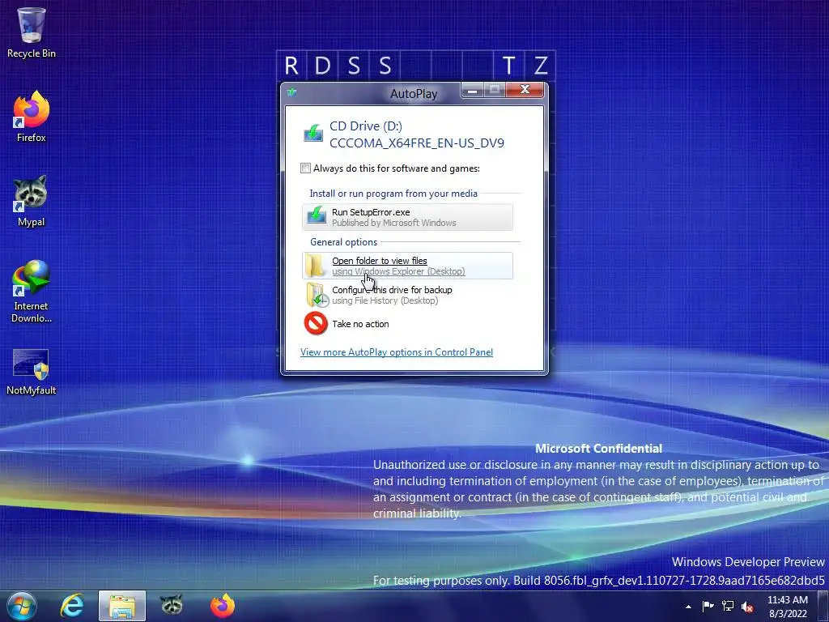This screenshot has width=829, height=622.
Task: Select the Firefox desktop shortcut
Action: click(x=32, y=117)
